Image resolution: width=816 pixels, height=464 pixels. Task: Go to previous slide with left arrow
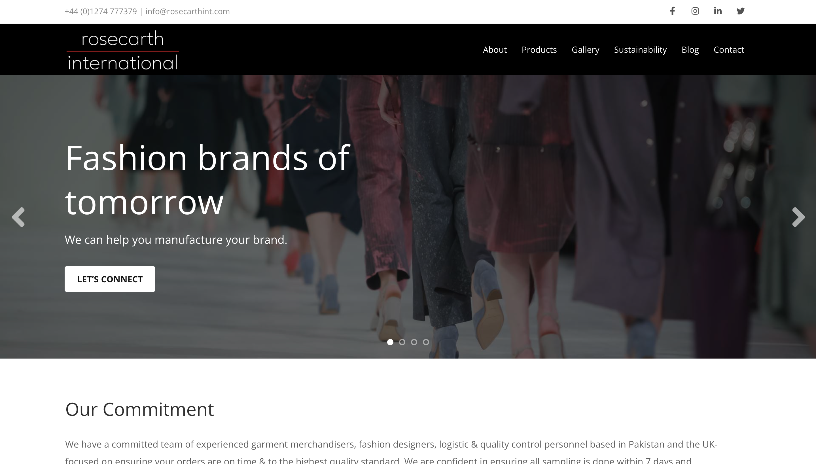[x=18, y=217]
